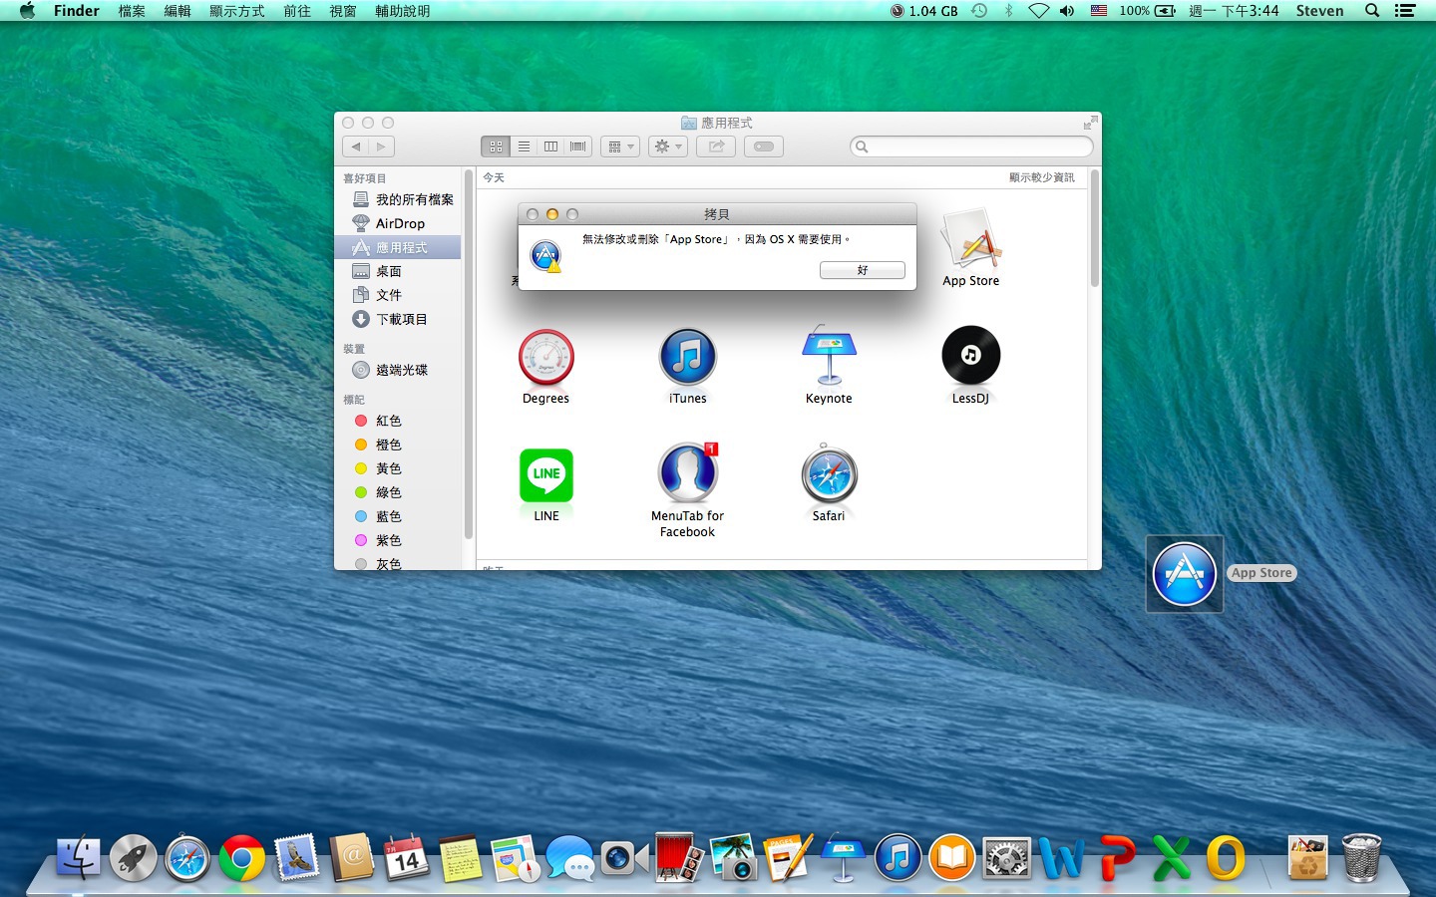The image size is (1436, 897).
Task: Select the 藍色 tag in sidebar
Action: [398, 516]
